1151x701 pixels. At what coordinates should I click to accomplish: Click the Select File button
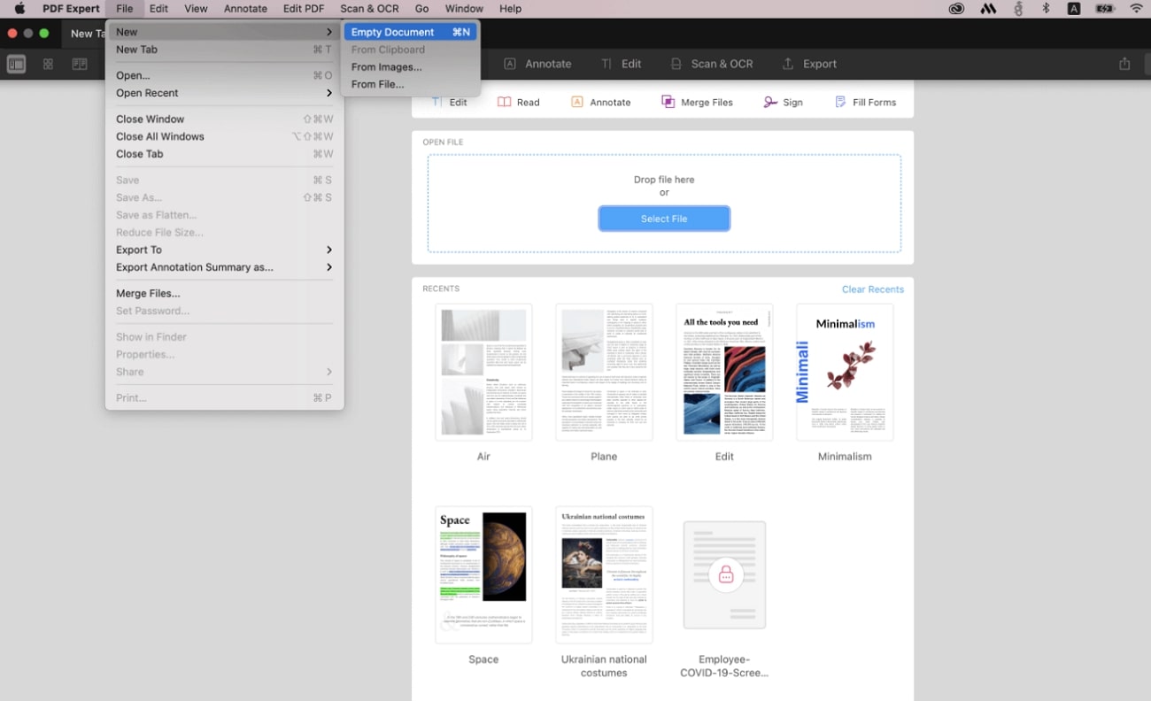tap(664, 219)
